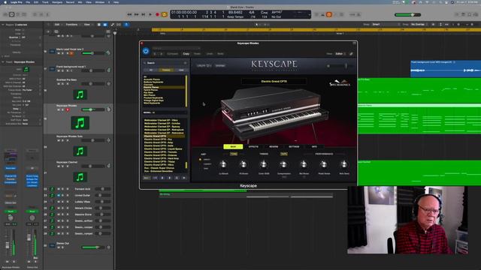Click the red Record transport button
The height and width of the screenshot is (270, 481).
tap(157, 14)
